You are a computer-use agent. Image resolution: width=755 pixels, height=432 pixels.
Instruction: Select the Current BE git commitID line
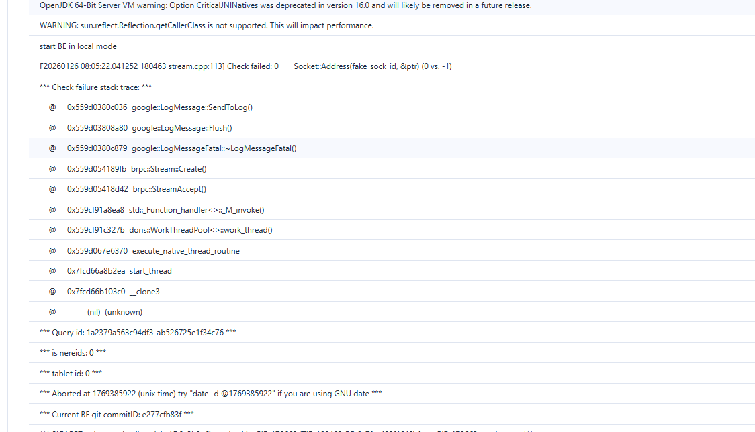(x=117, y=415)
